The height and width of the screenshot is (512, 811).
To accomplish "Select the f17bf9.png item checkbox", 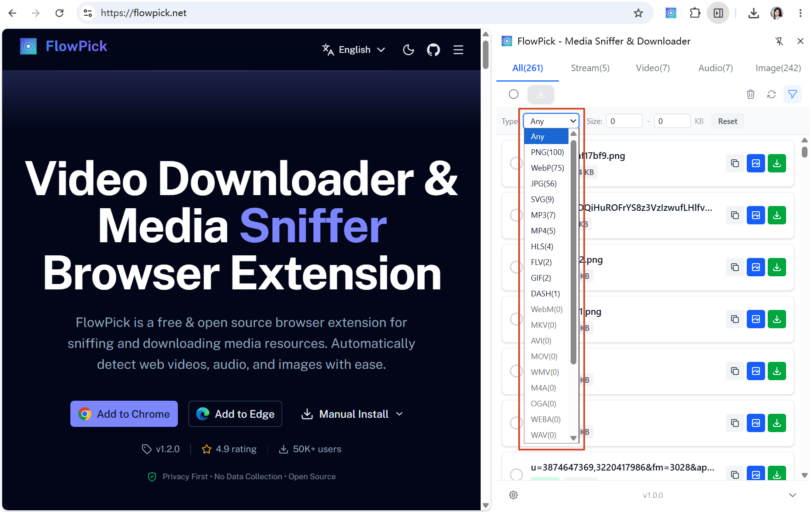I will click(516, 163).
